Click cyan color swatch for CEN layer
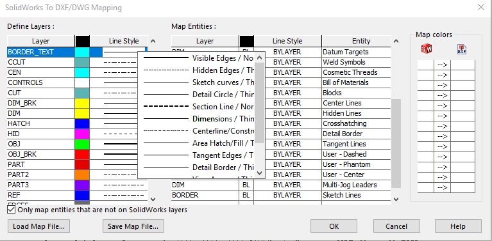The image size is (492, 241). pos(82,72)
